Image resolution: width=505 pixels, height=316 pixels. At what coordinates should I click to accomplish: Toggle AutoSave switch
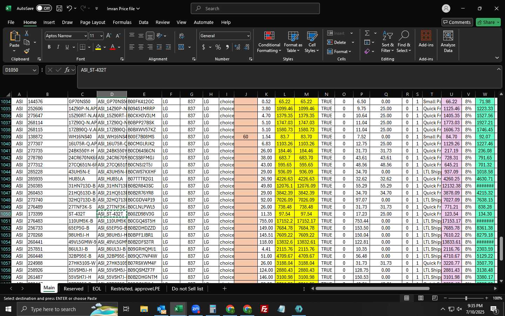click(44, 8)
